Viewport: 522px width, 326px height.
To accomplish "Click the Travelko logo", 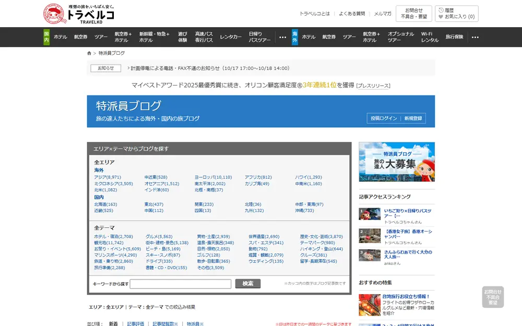I will pyautogui.click(x=79, y=14).
